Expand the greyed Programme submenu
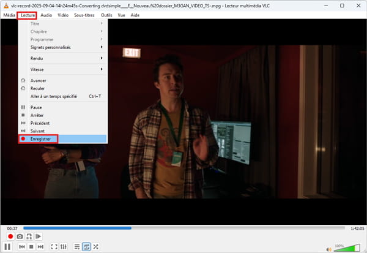Image resolution: width=367 pixels, height=253 pixels. (x=63, y=39)
